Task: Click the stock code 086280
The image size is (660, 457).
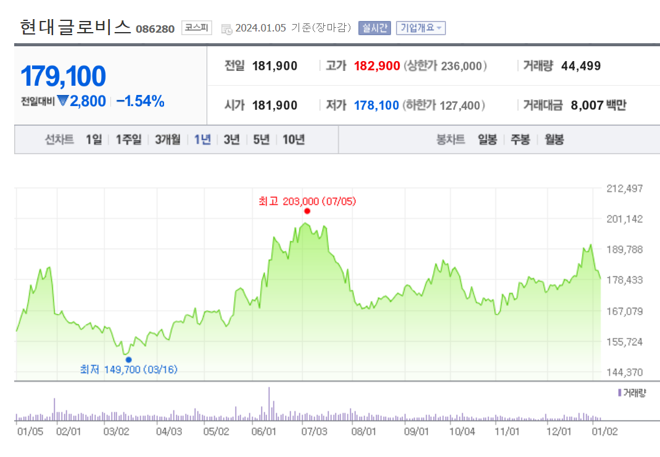Action: pos(155,29)
